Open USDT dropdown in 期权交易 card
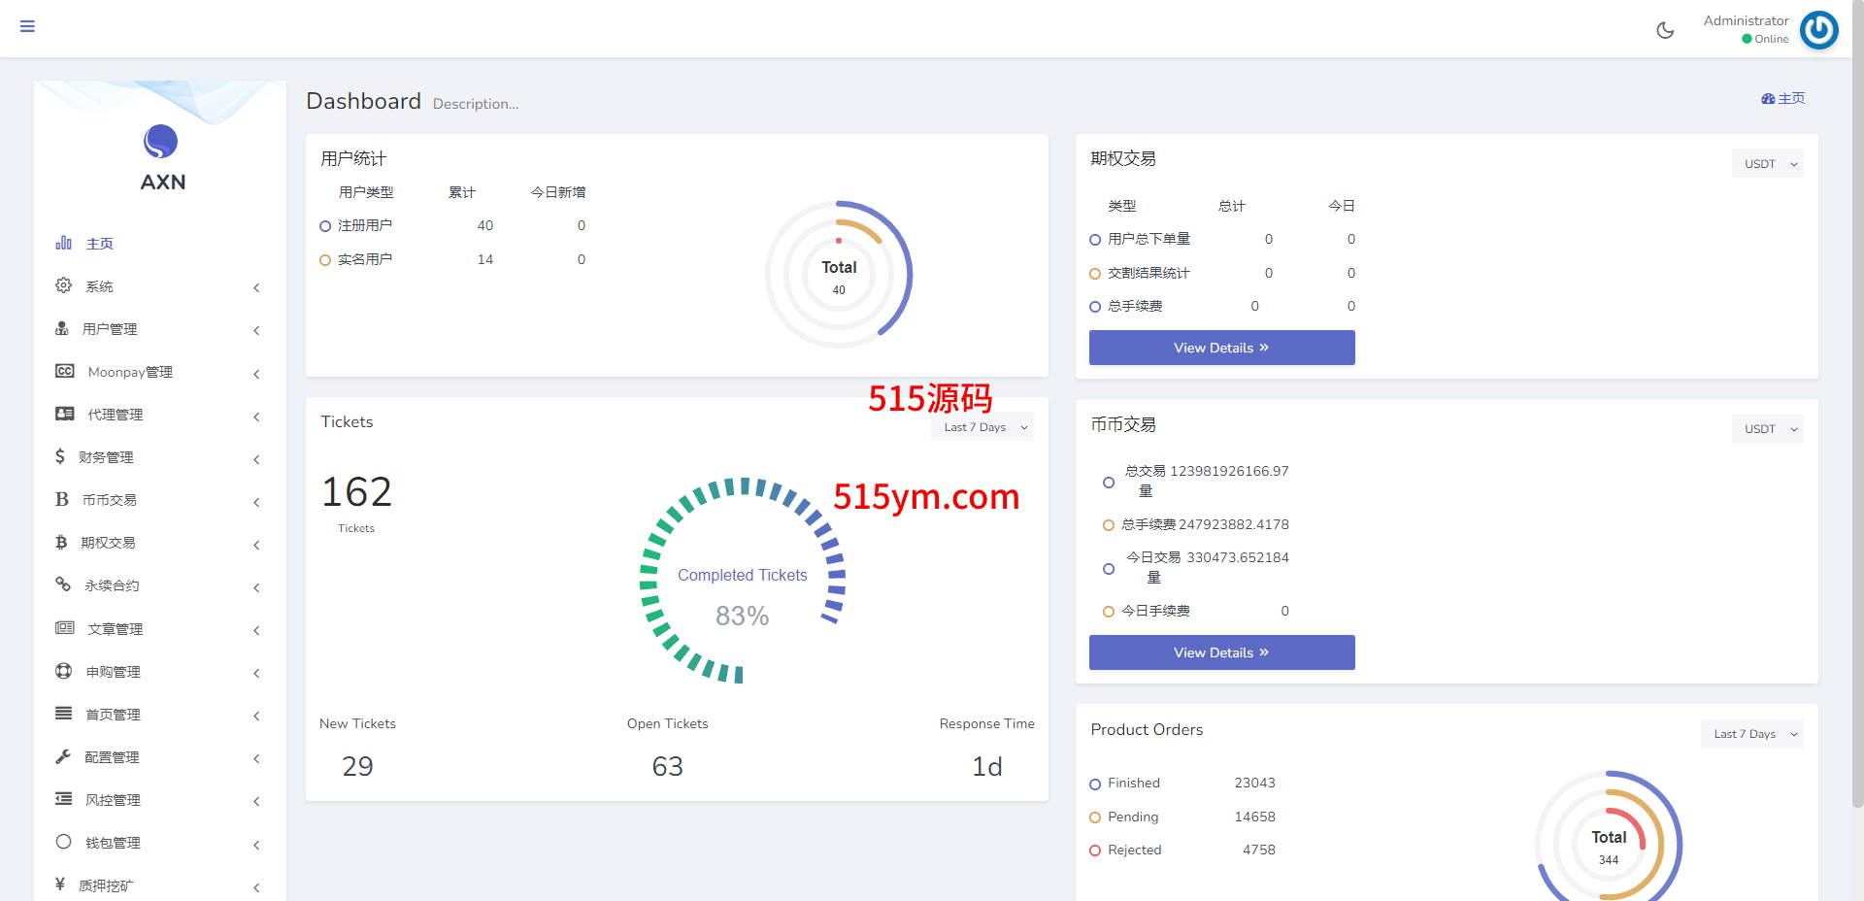This screenshot has height=901, width=1864. point(1767,164)
